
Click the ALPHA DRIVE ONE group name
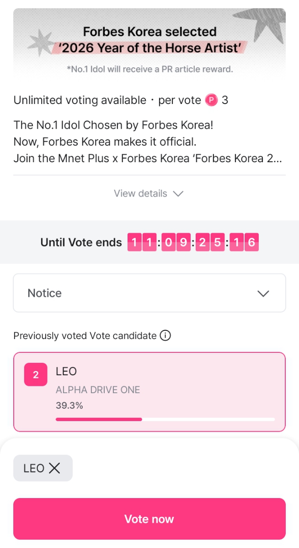(98, 390)
